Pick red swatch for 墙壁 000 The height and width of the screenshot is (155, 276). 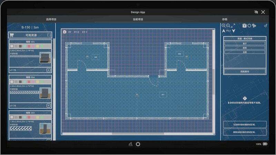[29, 117]
